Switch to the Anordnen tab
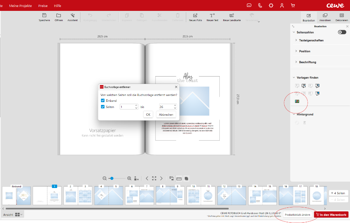 click(325, 17)
